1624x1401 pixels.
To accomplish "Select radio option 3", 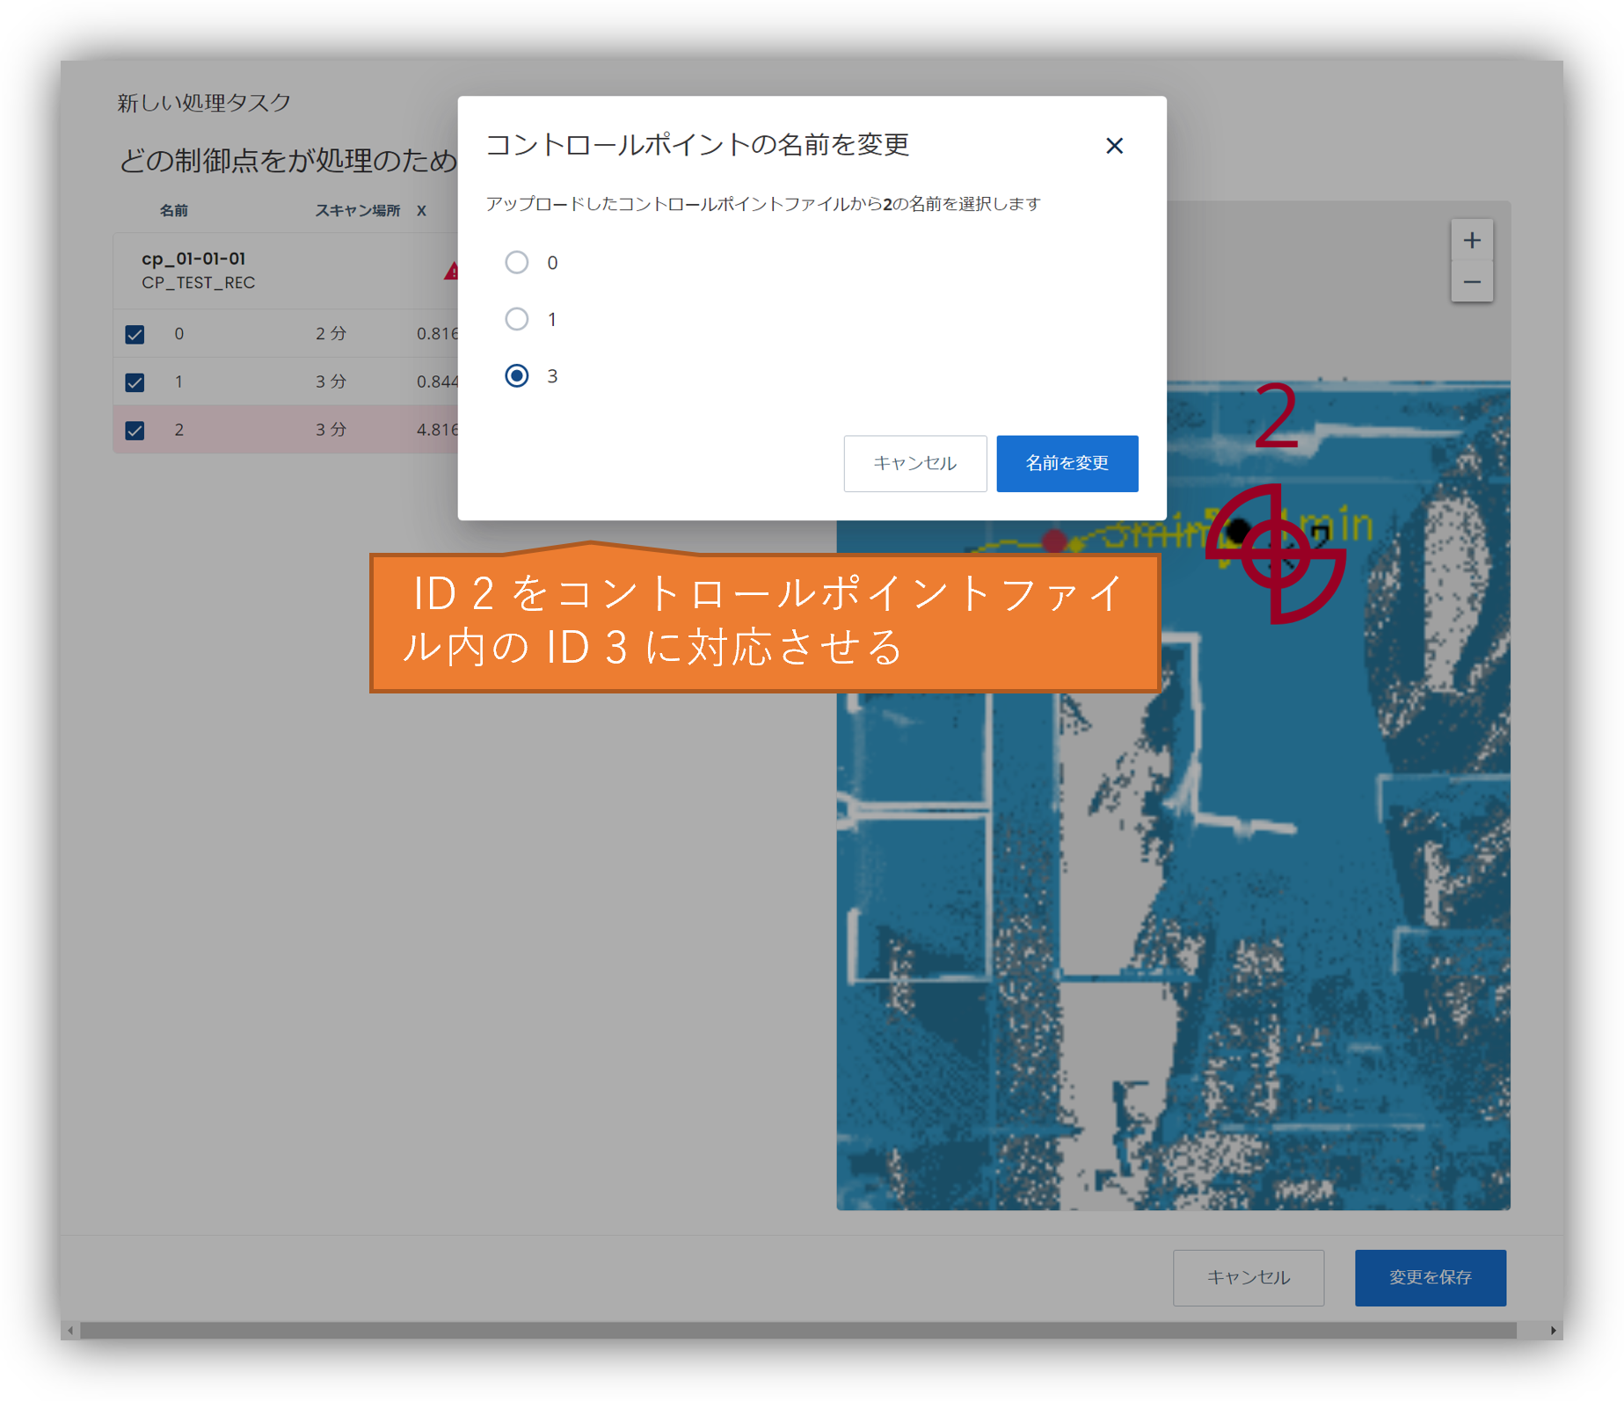I will (517, 376).
